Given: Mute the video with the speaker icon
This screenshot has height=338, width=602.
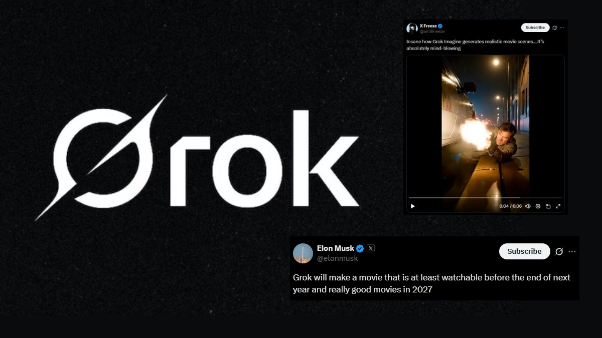Looking at the screenshot, I should tap(528, 206).
